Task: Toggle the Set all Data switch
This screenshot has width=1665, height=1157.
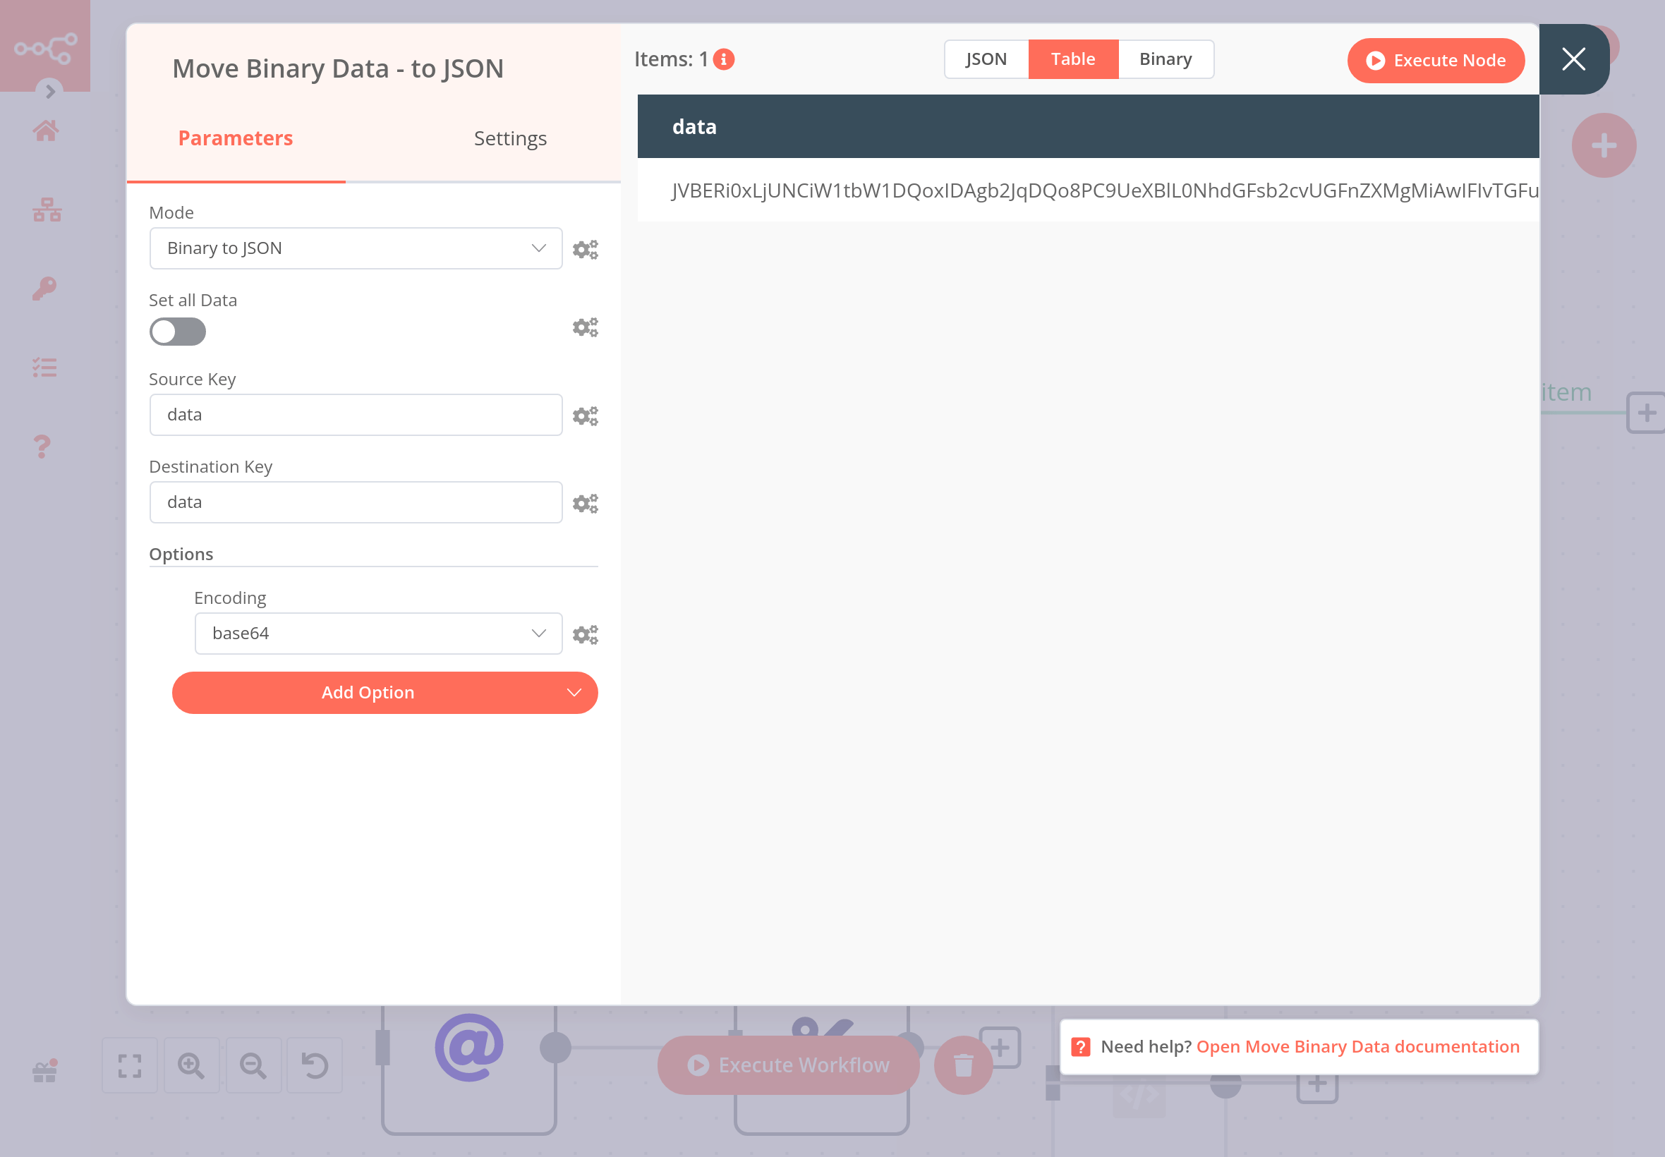Action: (x=178, y=332)
